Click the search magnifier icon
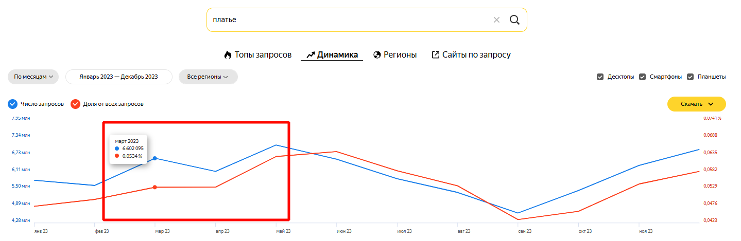Screen dimensions: 741x241 [x=514, y=20]
